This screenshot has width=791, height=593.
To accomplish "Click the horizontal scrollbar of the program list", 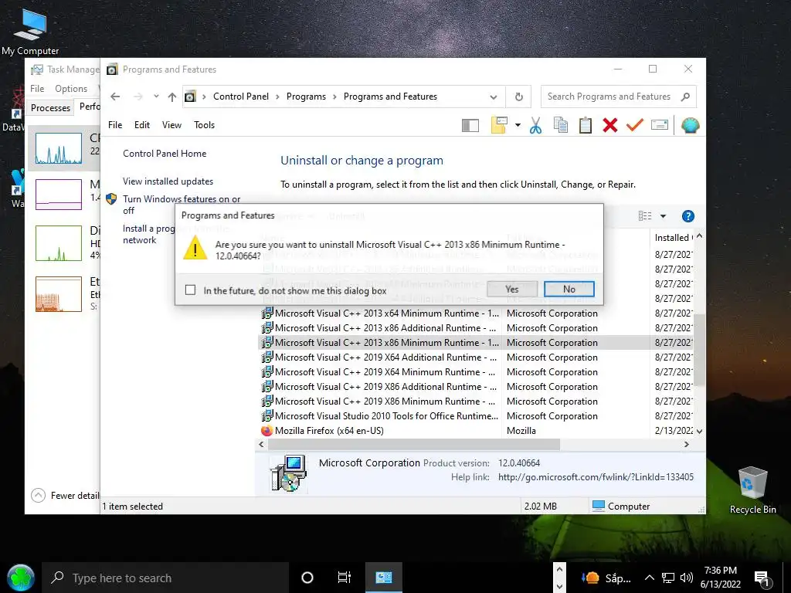I will [414, 444].
